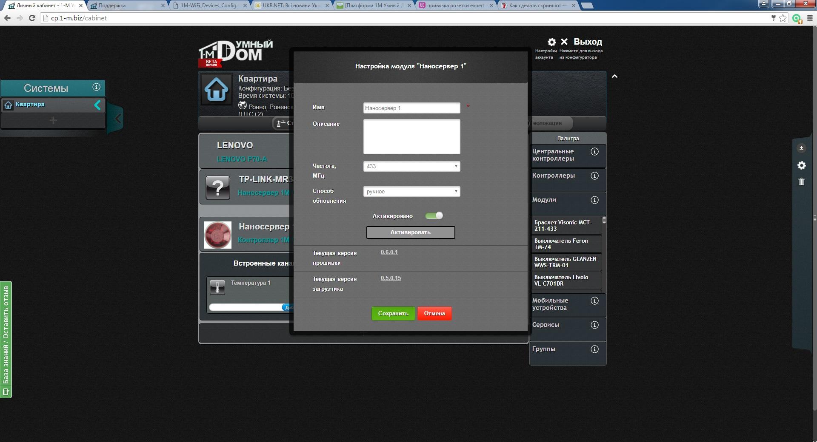Add a new system with plus button

coord(53,121)
